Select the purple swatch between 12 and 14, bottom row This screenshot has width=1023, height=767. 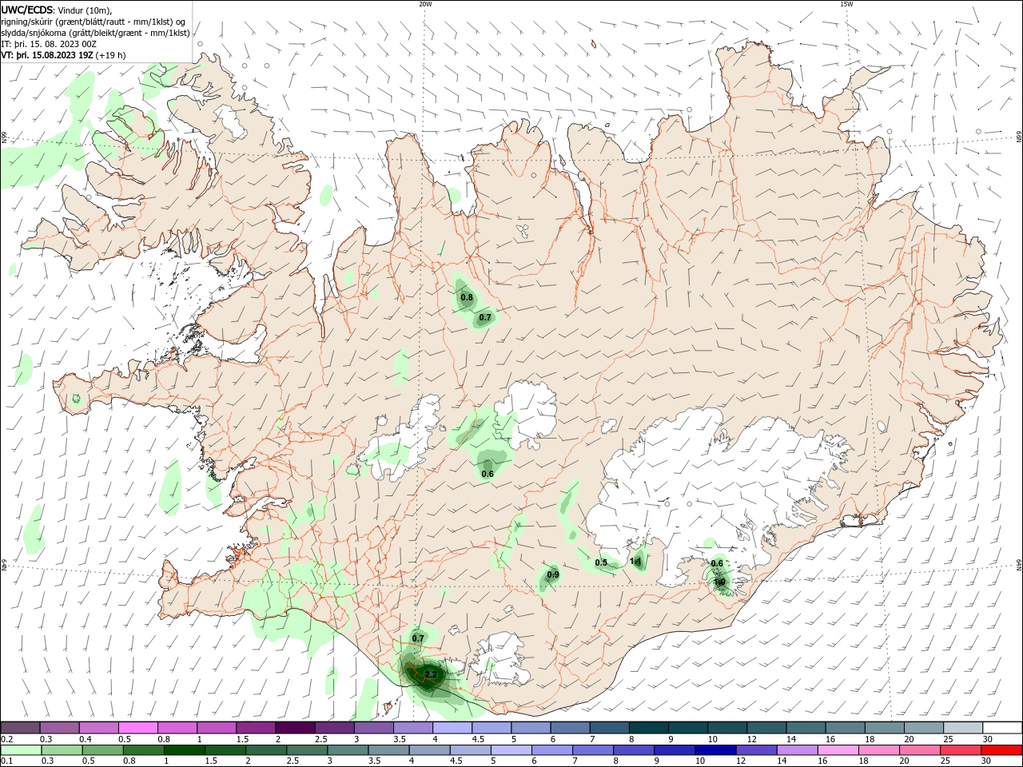[757, 750]
